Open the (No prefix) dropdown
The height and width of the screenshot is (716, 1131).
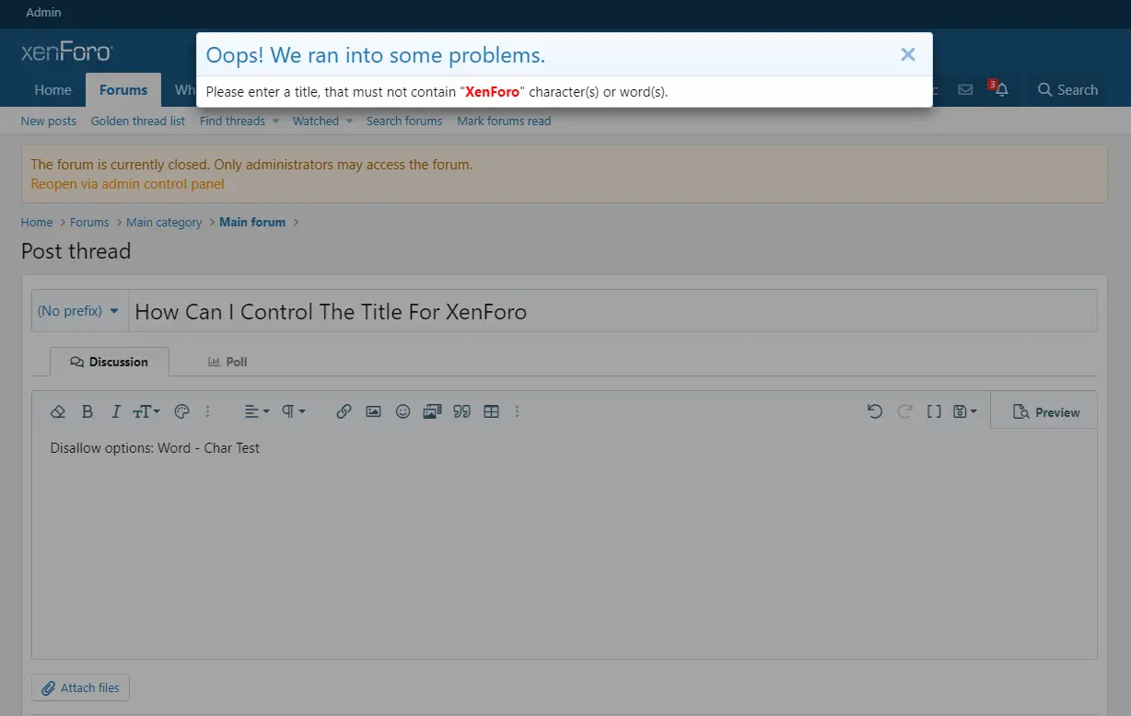[78, 311]
